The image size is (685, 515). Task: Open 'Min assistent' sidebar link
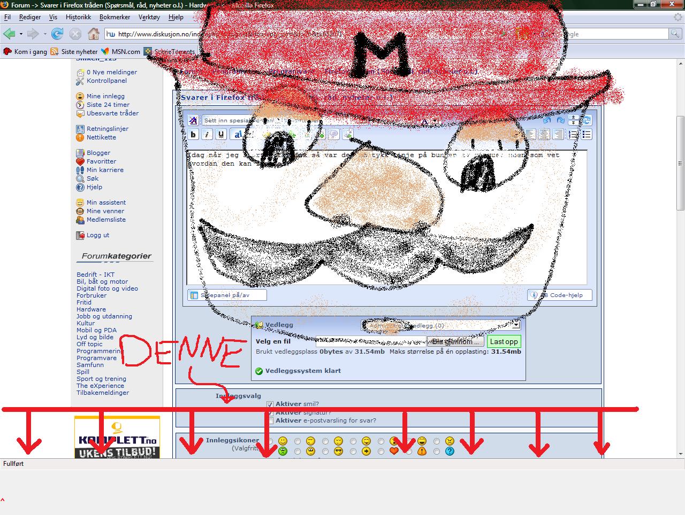106,202
